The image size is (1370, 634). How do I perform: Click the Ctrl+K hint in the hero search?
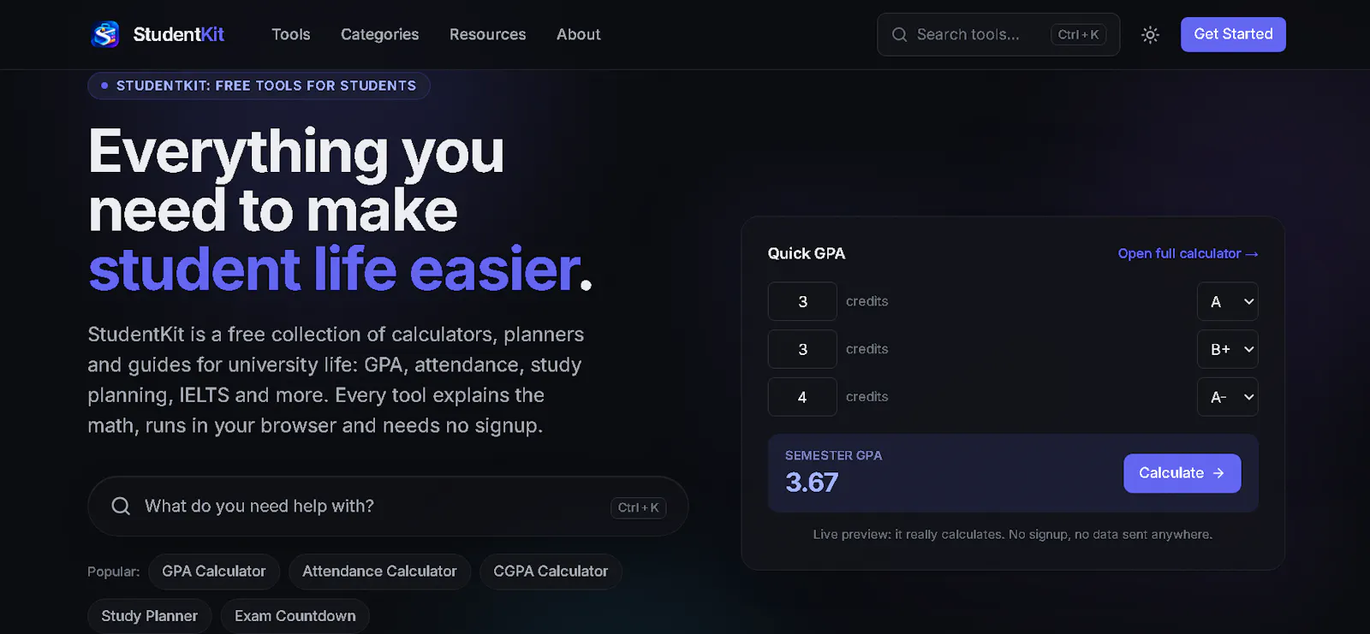[x=638, y=507]
